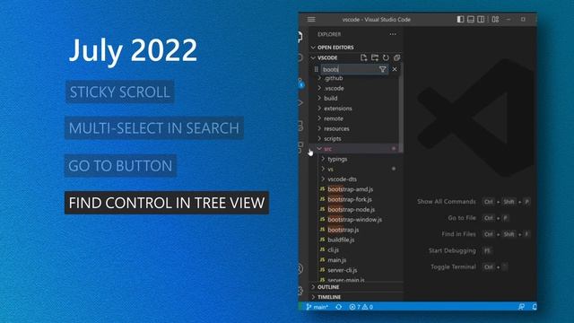Image resolution: width=574 pixels, height=323 pixels.
Task: Synchronize changes via status bar sync icon
Action: [x=339, y=307]
